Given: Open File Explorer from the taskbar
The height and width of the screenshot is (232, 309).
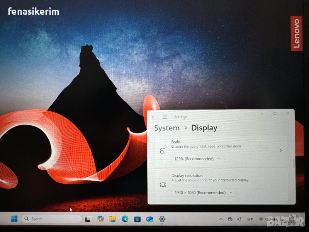Looking at the screenshot, I should (113, 219).
